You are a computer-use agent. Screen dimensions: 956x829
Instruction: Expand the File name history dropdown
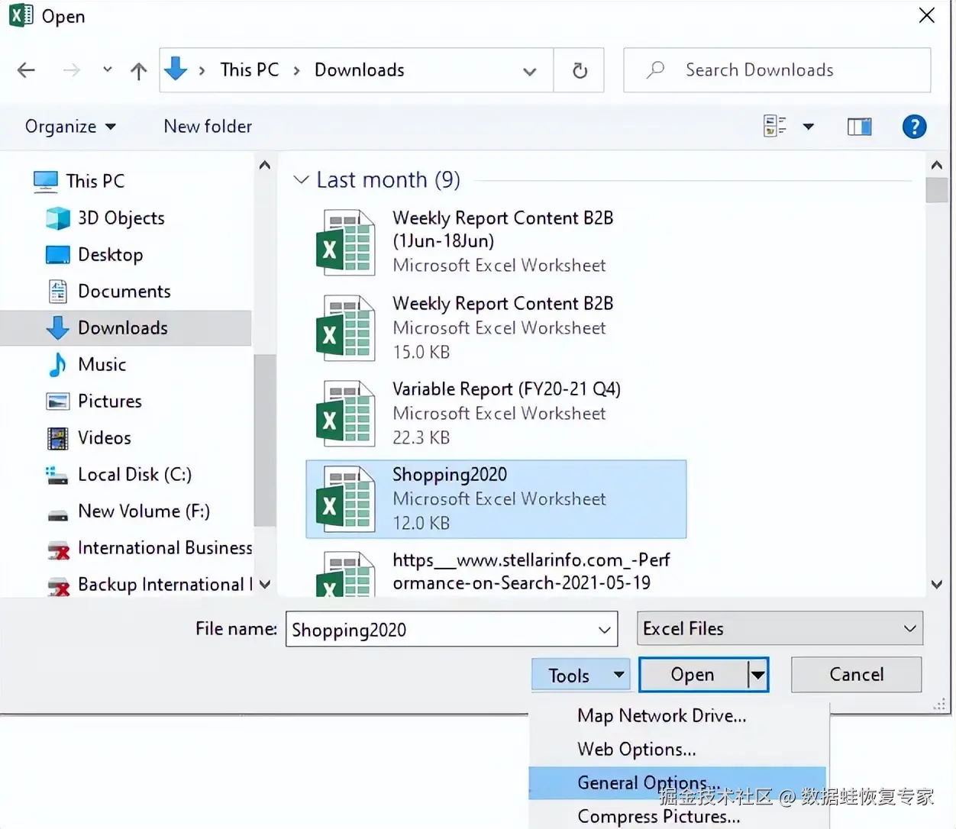[604, 630]
